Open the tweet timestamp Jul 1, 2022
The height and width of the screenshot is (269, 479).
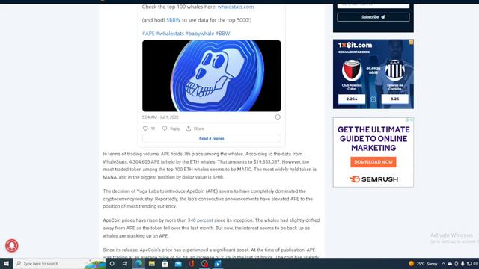pyautogui.click(x=160, y=117)
